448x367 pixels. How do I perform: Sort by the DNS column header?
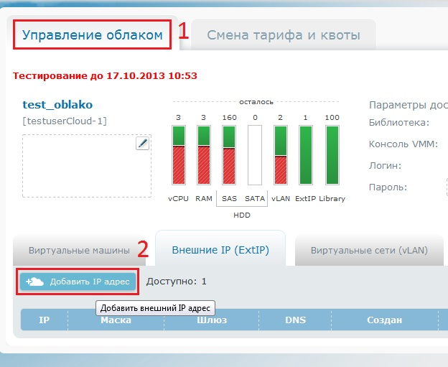pos(295,320)
